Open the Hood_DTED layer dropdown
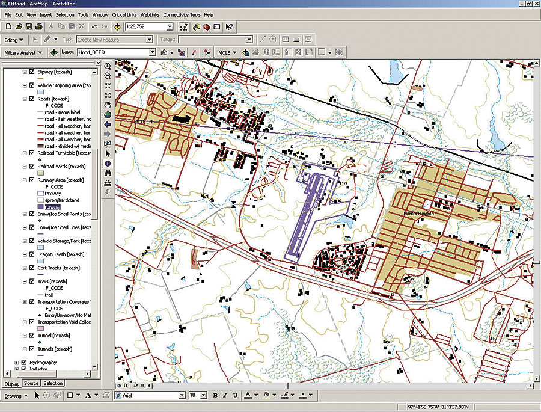 click(x=153, y=52)
